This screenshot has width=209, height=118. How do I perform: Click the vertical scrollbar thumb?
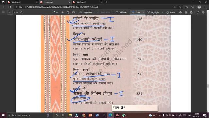(x=208, y=86)
